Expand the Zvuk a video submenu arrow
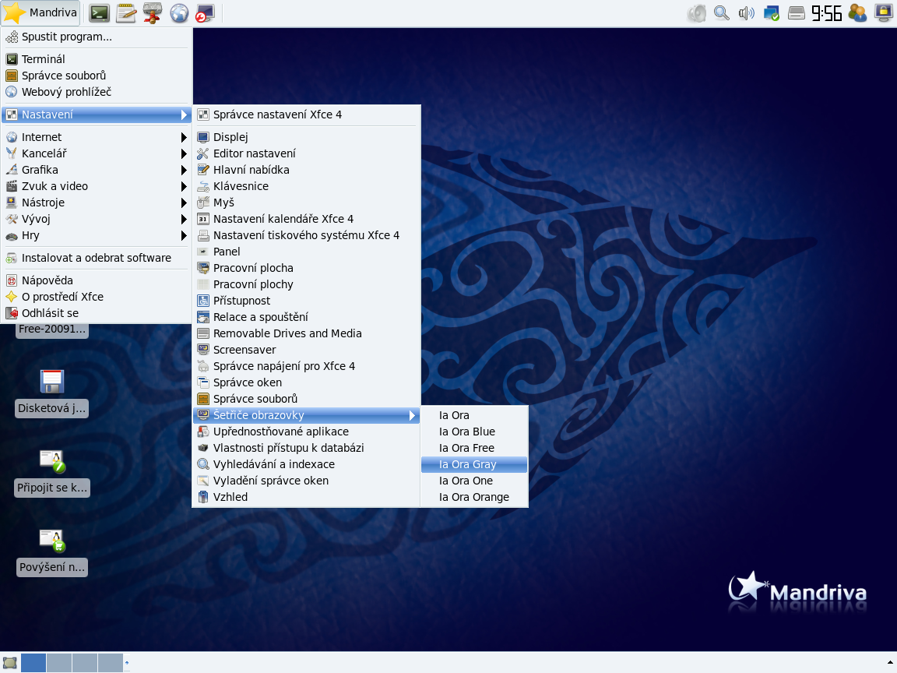This screenshot has width=897, height=673. coord(184,187)
